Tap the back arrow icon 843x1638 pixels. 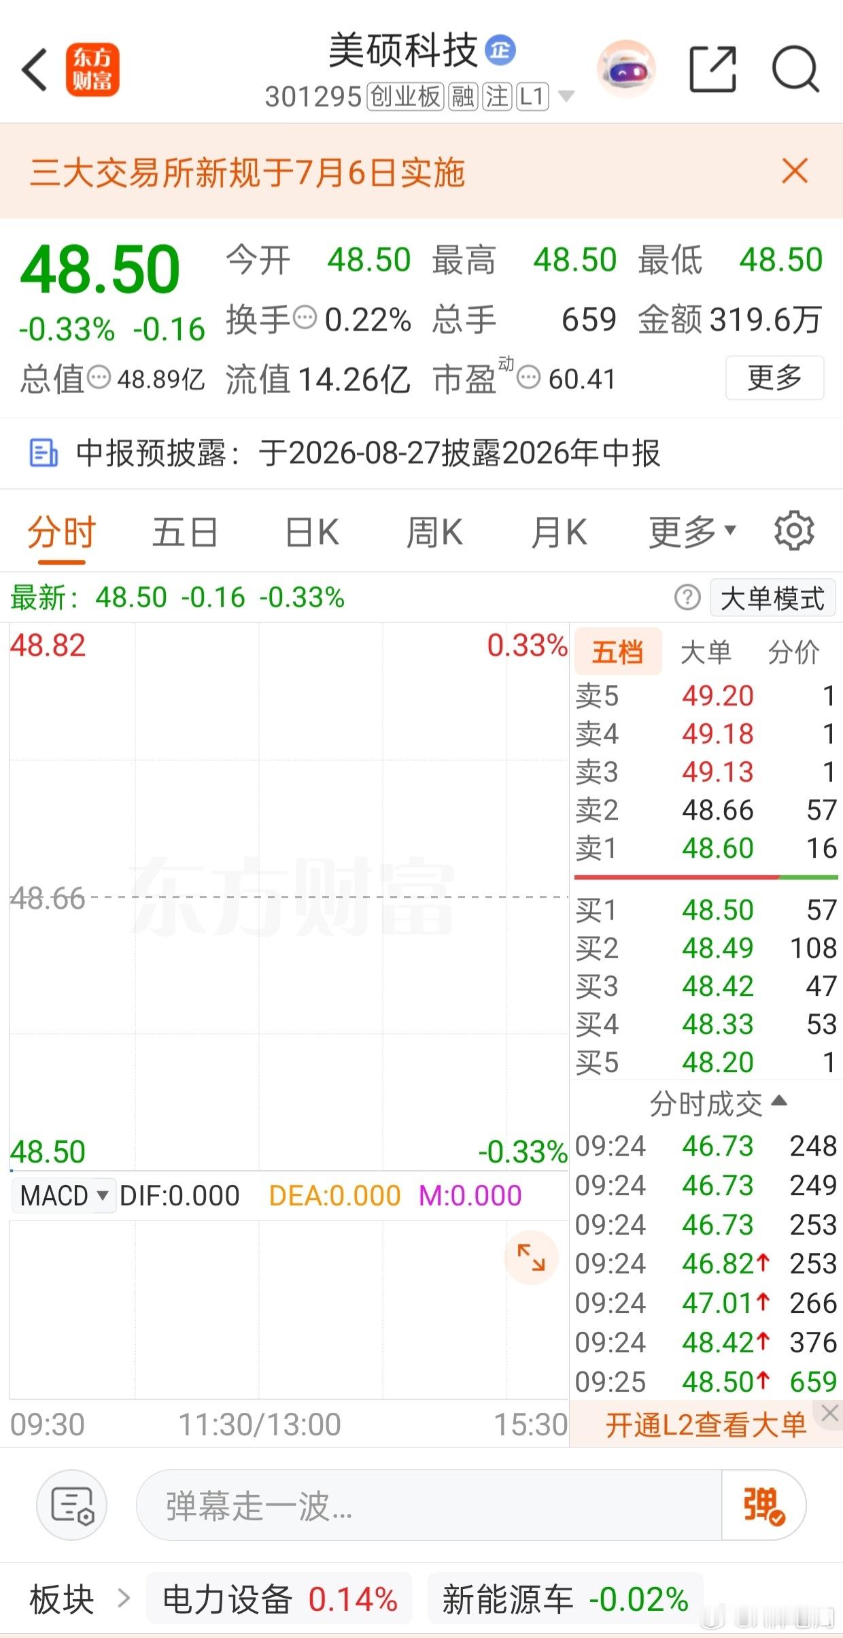[35, 69]
